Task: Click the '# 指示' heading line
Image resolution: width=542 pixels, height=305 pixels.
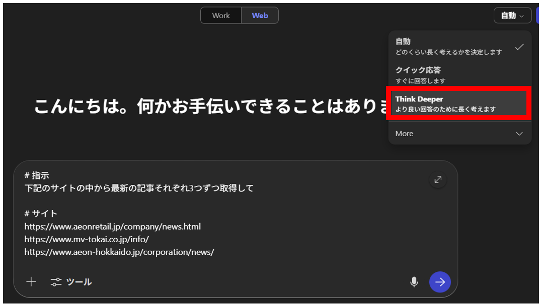Action: (37, 176)
